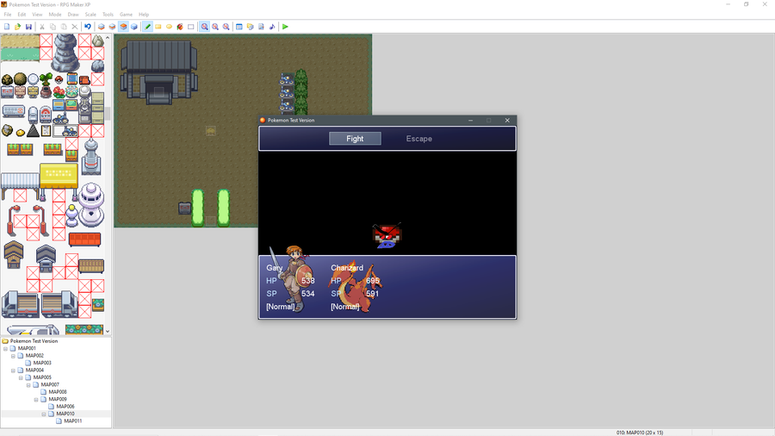Open the View menu
Screen dimensions: 775x436
[x=37, y=15]
